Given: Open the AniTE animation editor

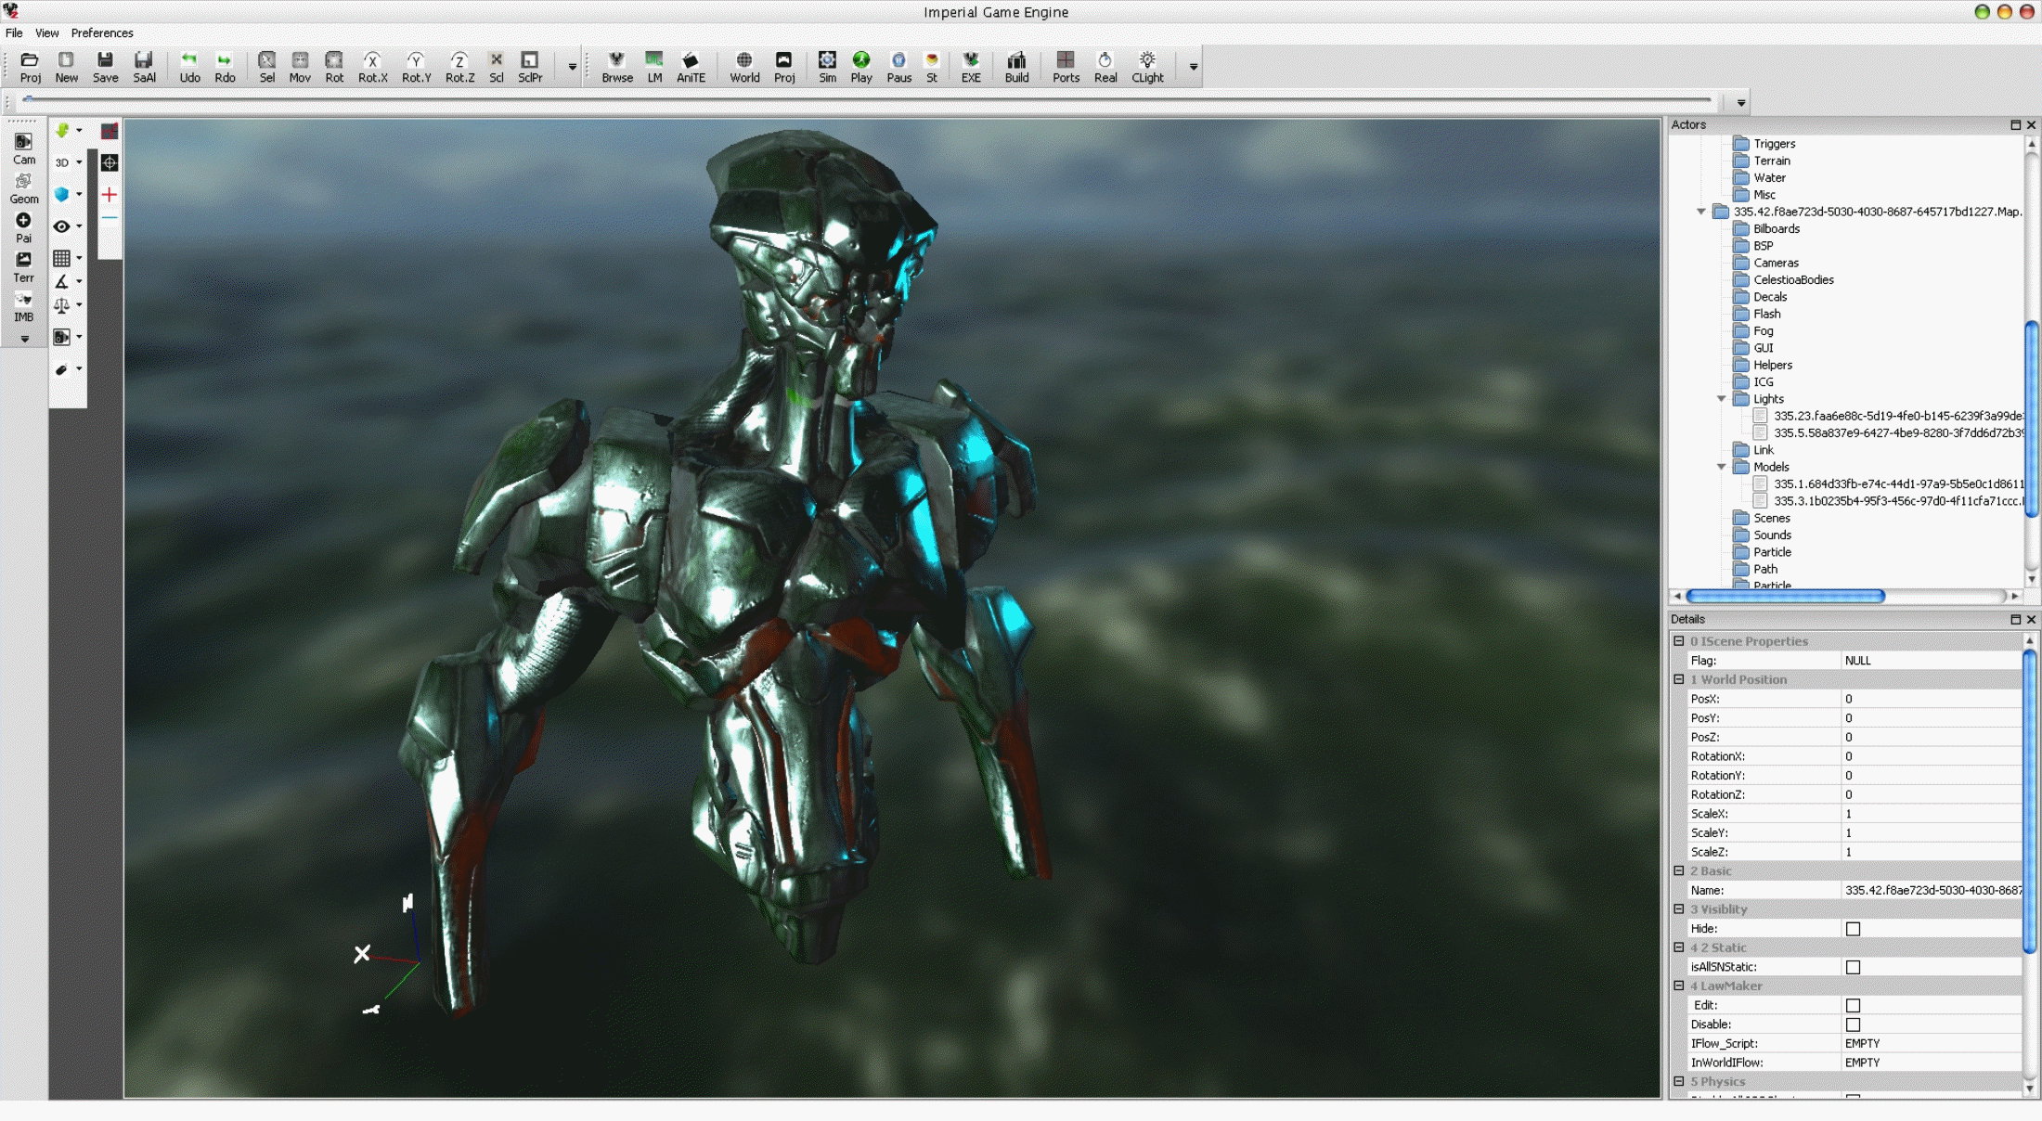Looking at the screenshot, I should point(691,67).
